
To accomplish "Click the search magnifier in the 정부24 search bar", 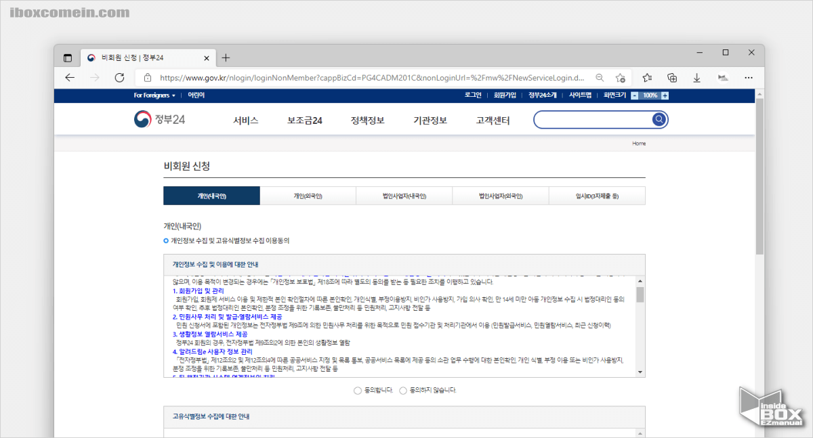I will [659, 119].
